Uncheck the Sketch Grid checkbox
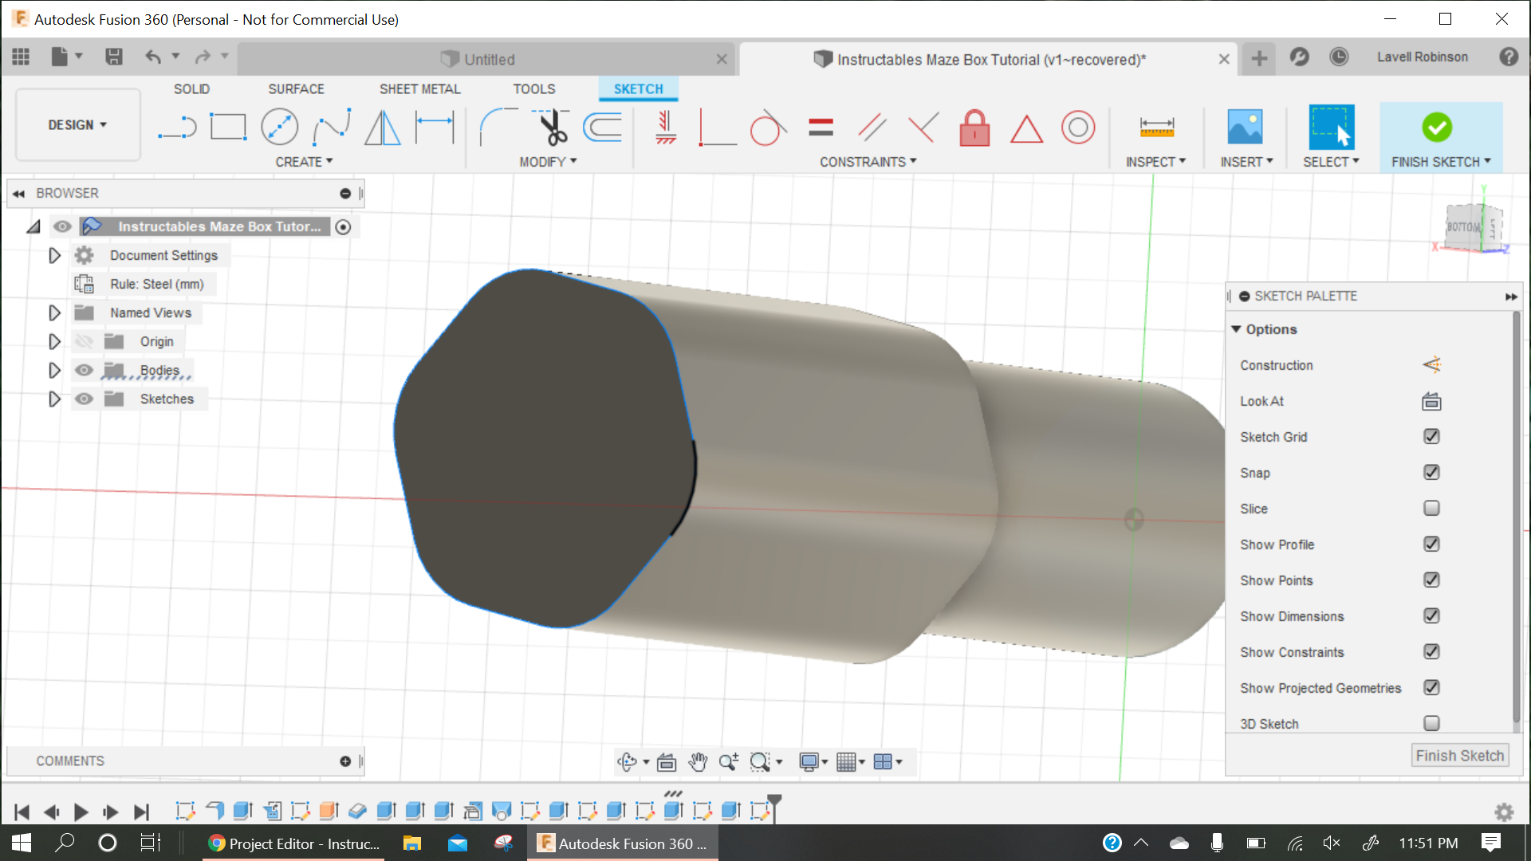This screenshot has width=1531, height=861. [x=1431, y=437]
